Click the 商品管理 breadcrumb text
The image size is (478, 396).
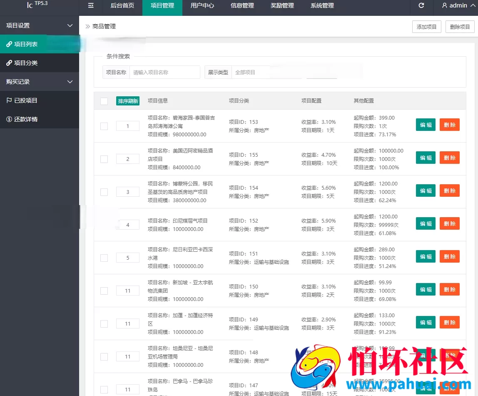(104, 27)
